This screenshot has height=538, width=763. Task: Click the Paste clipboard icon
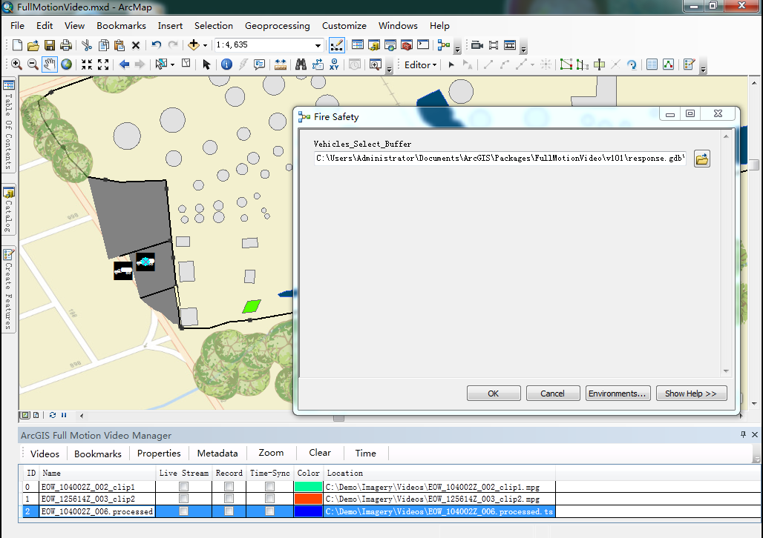(119, 45)
